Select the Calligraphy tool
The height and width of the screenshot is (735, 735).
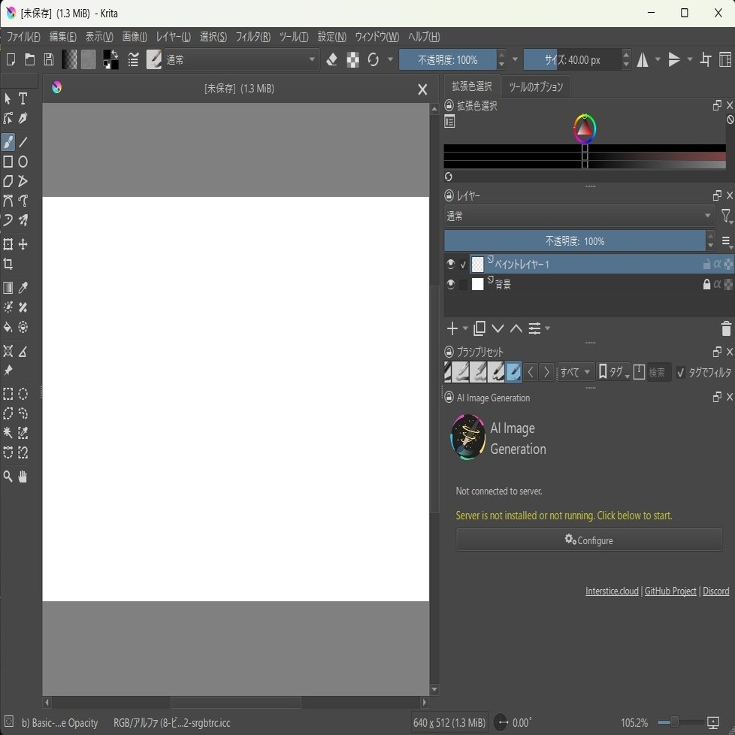23,118
